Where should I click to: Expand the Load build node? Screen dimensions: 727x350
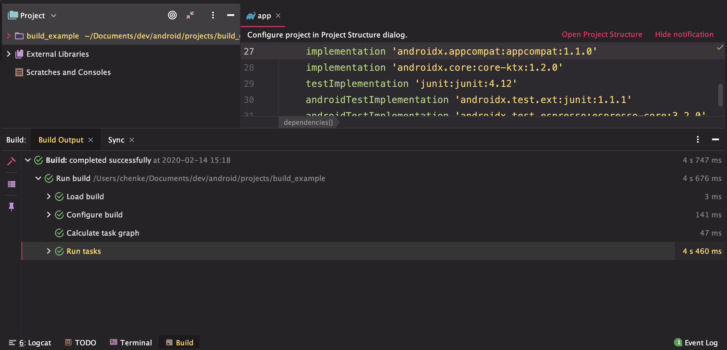48,196
